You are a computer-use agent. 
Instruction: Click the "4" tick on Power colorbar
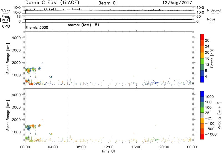(206, 76)
